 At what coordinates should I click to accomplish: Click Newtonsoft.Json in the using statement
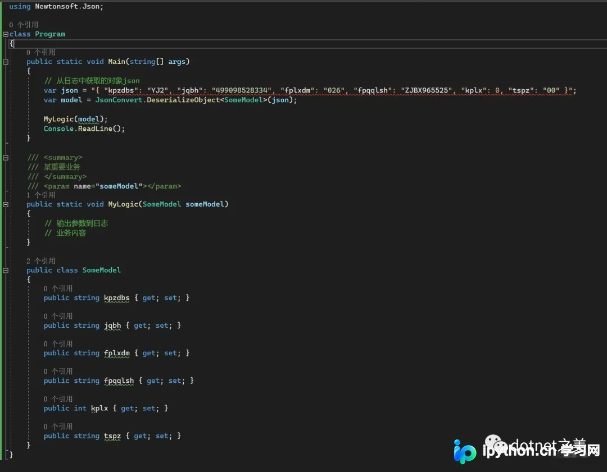point(67,7)
